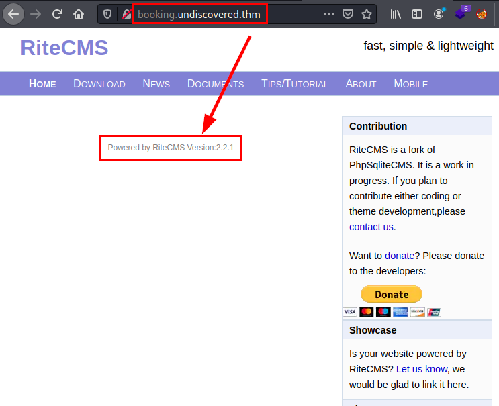Click the 'Showcase' panel heading
This screenshot has height=406, width=499.
pos(373,330)
